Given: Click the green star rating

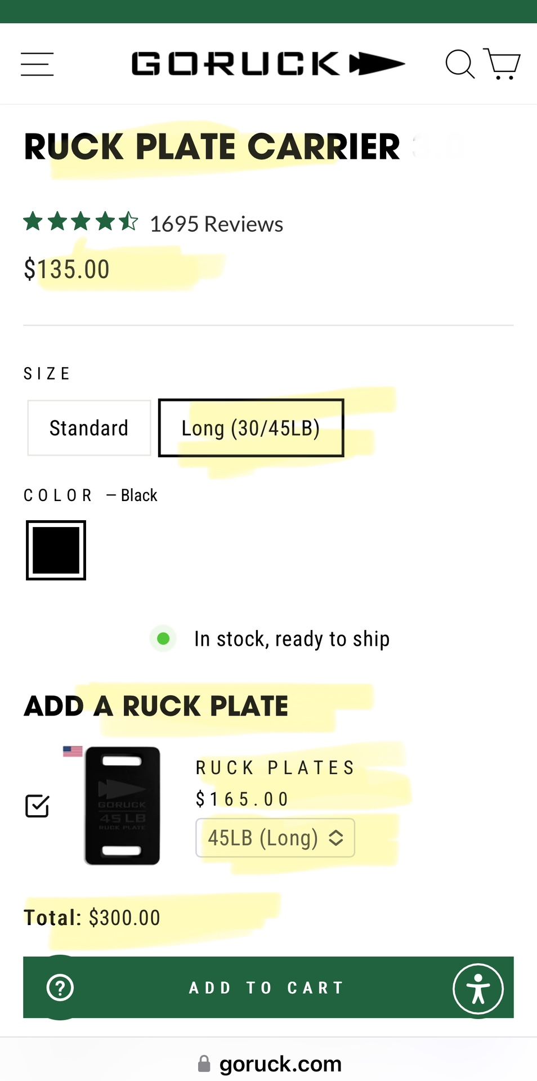Looking at the screenshot, I should (80, 222).
